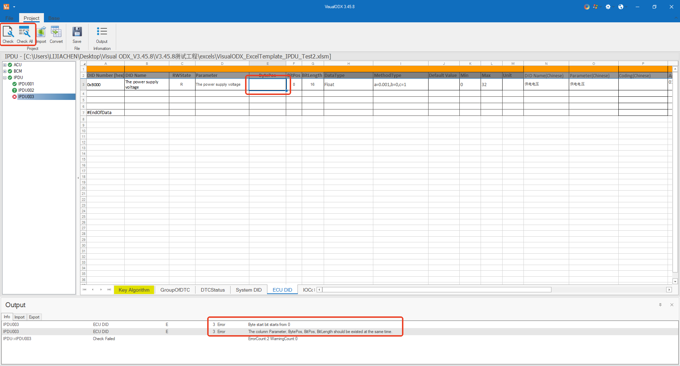Select IPDU001 in the tree
The height and width of the screenshot is (366, 680).
coord(26,84)
